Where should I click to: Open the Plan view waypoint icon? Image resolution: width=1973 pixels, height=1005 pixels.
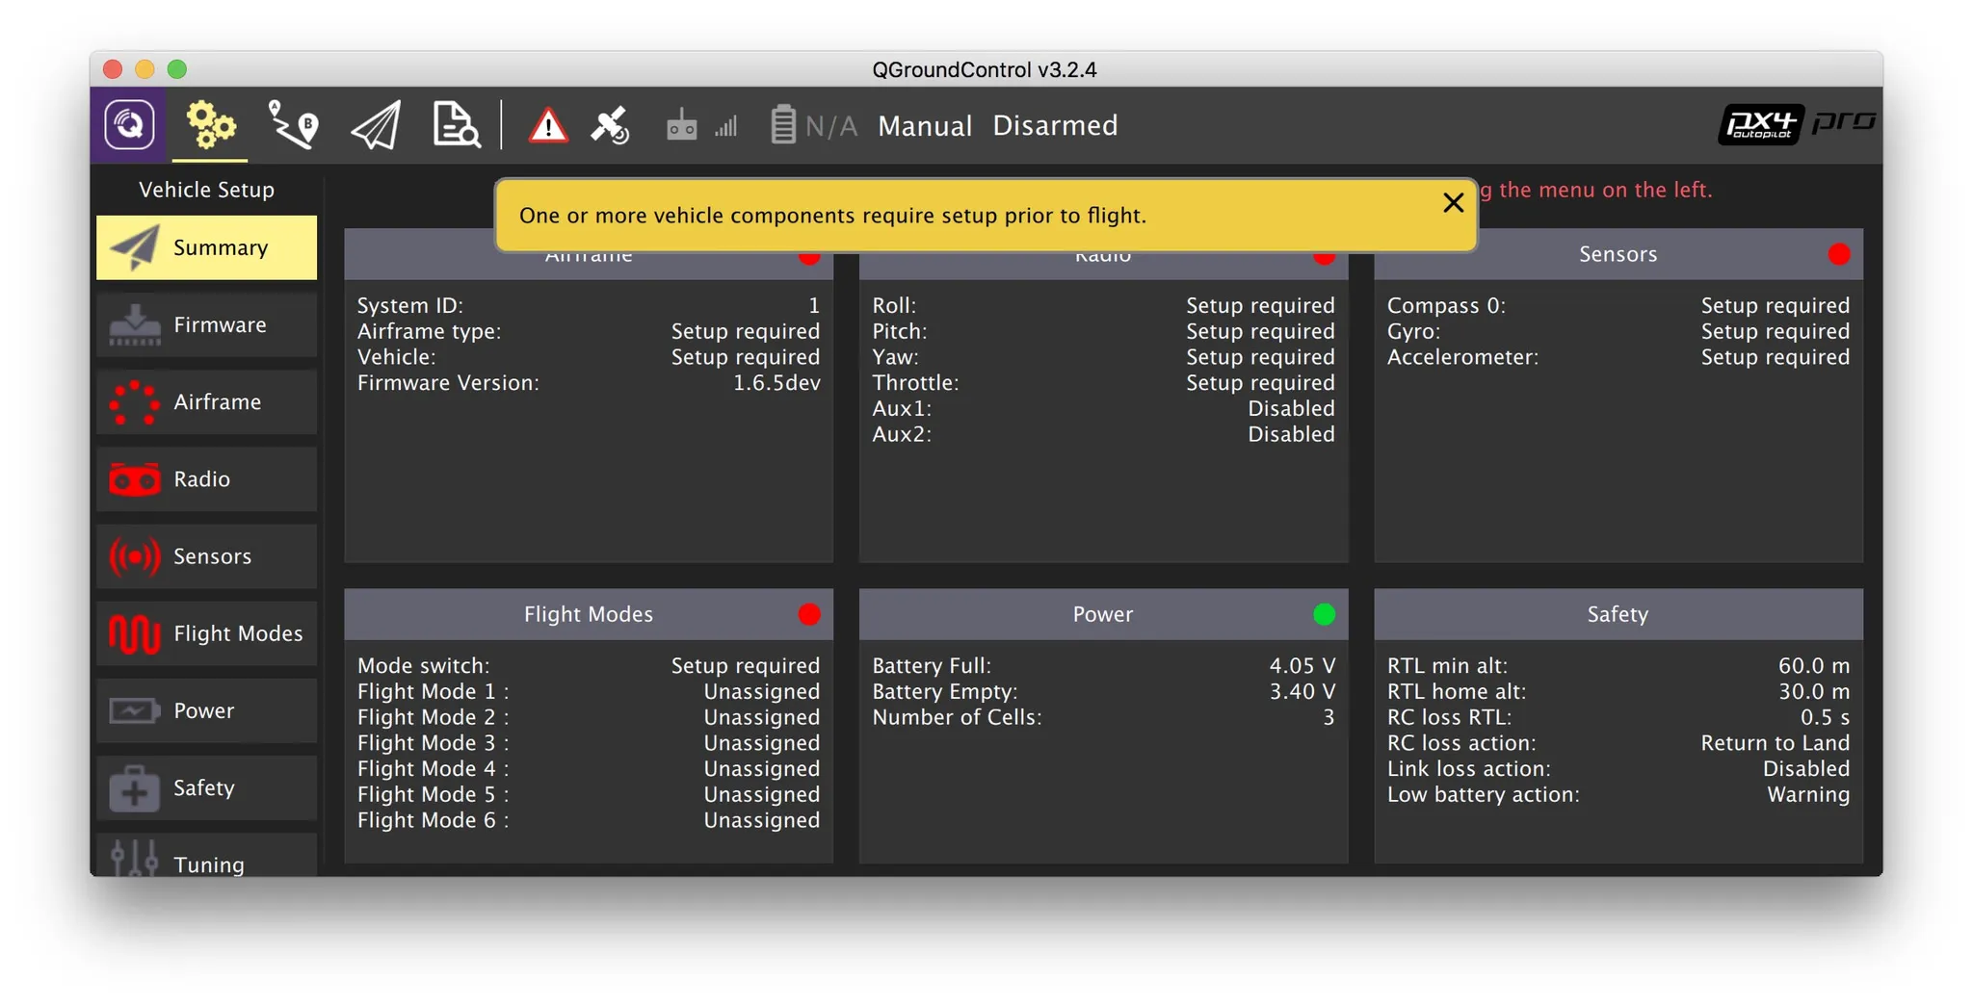(x=292, y=124)
